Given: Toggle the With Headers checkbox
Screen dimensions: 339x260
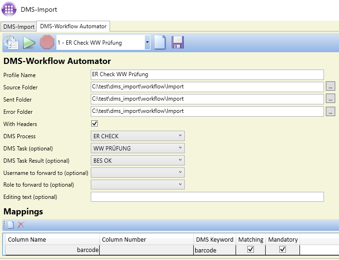Looking at the screenshot, I should coord(95,124).
